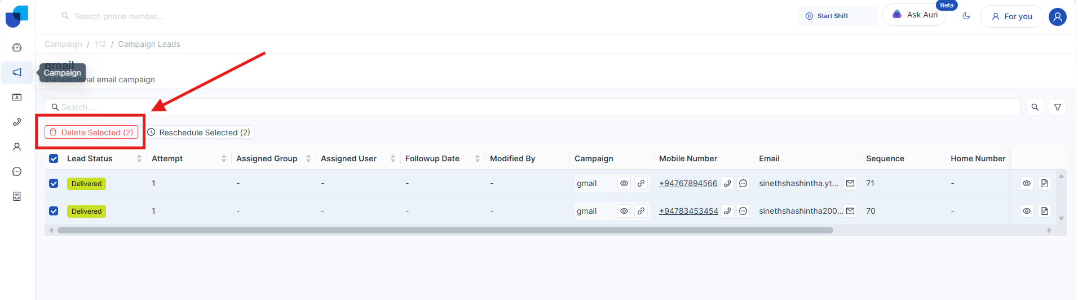Sort by Followup Date column
Viewport: 1078px width, 300px height.
point(477,158)
